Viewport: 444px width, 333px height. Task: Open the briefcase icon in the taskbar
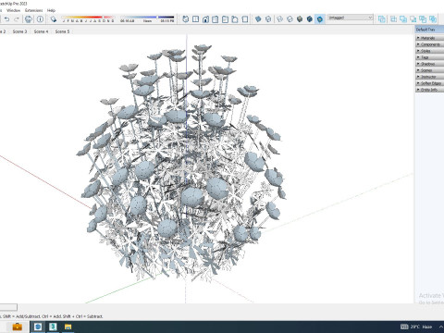click(x=18, y=327)
